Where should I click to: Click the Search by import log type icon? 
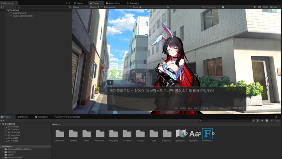tap(267, 121)
